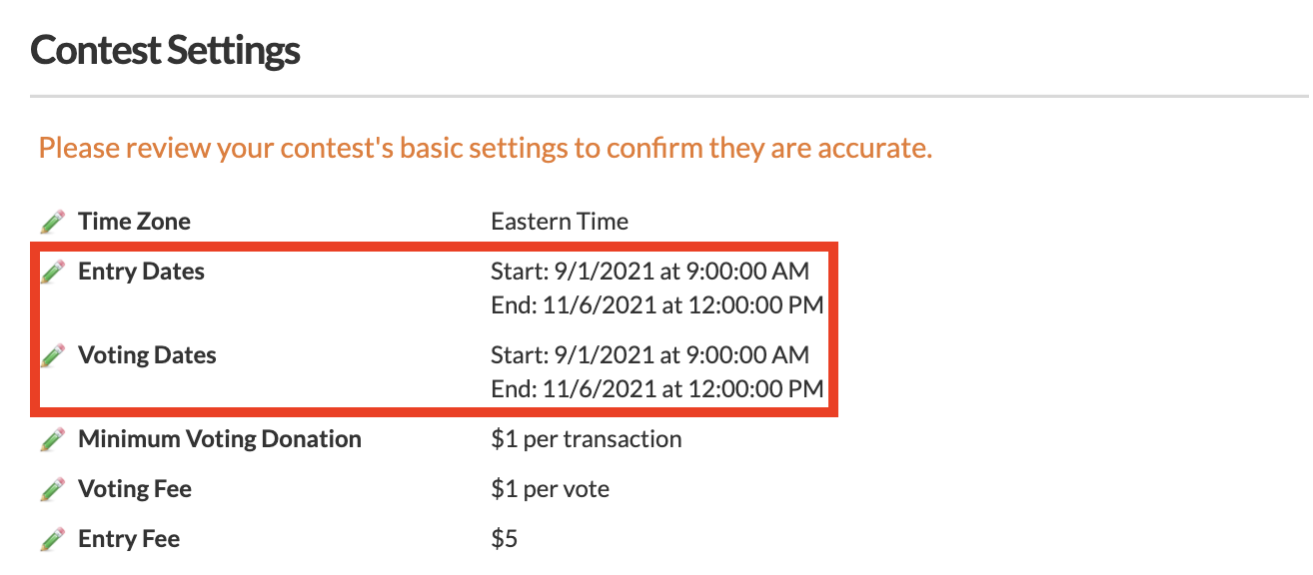1313x575 pixels.
Task: Click the Entry Fee label
Action: [x=129, y=540]
